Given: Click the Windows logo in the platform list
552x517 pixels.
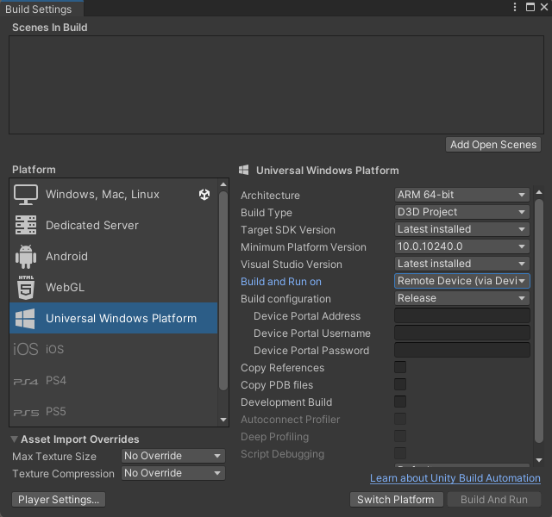Looking at the screenshot, I should click(25, 318).
